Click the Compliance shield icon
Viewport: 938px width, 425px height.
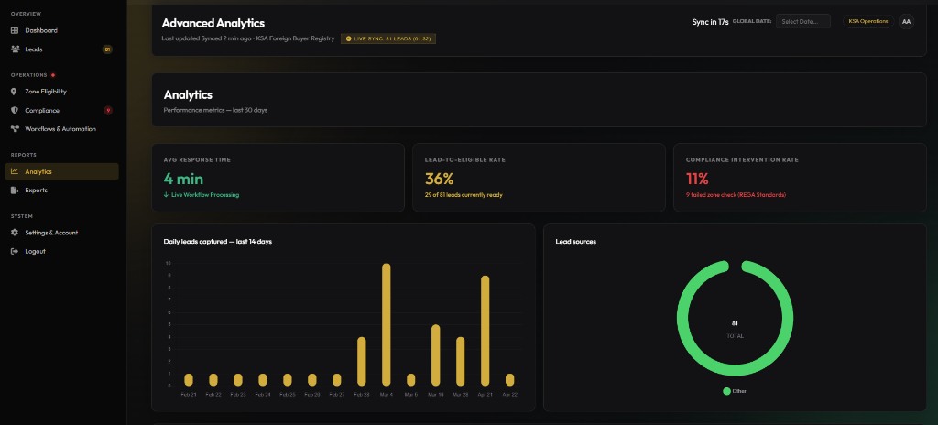coord(15,110)
